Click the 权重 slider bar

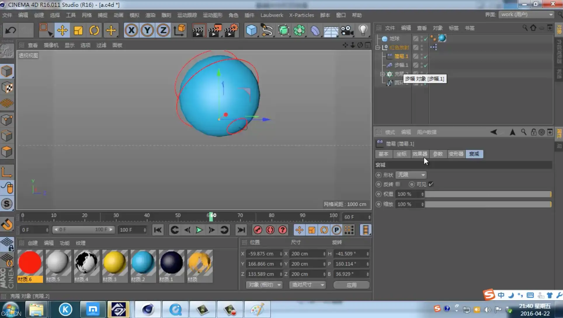488,194
